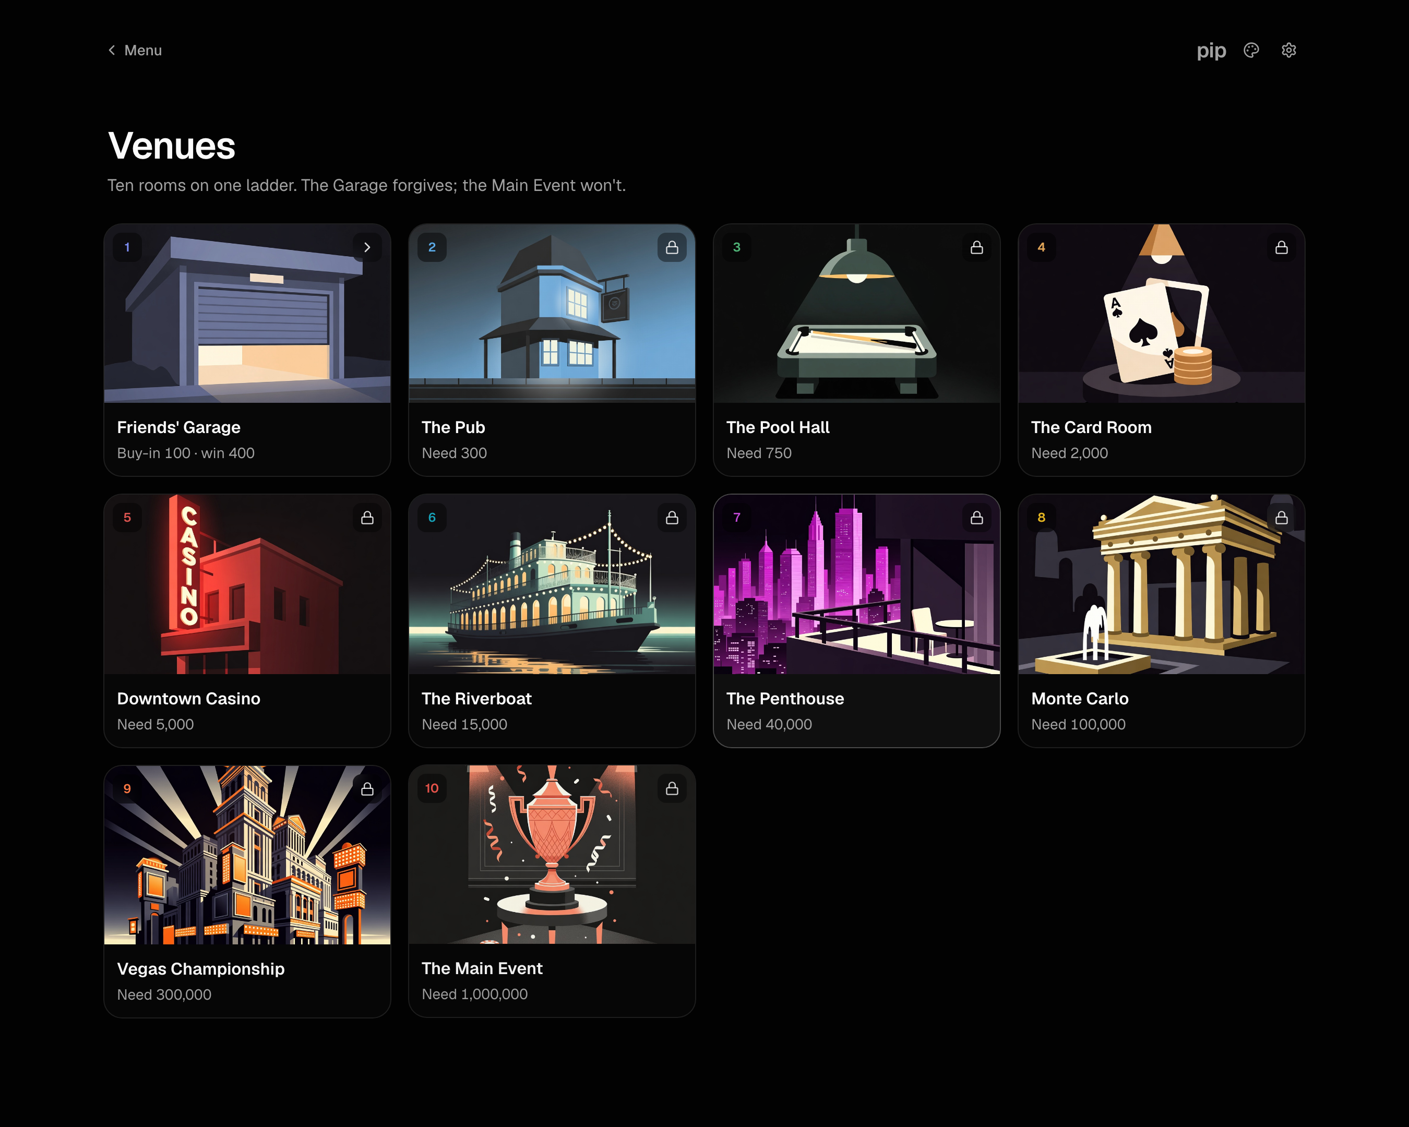Open the settings gear icon
The height and width of the screenshot is (1127, 1409).
pos(1289,50)
